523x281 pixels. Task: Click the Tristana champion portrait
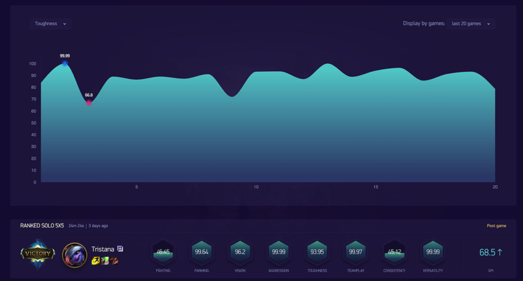[75, 255]
